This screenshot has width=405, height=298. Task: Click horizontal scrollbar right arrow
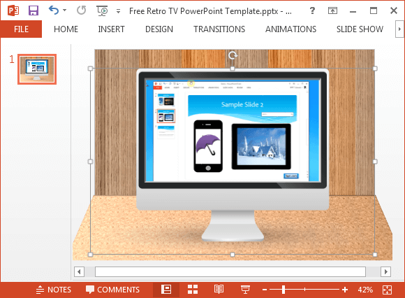385,271
